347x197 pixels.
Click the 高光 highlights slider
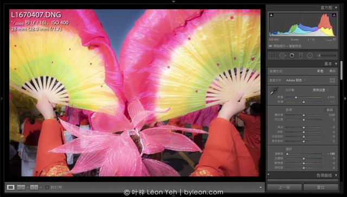(304, 127)
